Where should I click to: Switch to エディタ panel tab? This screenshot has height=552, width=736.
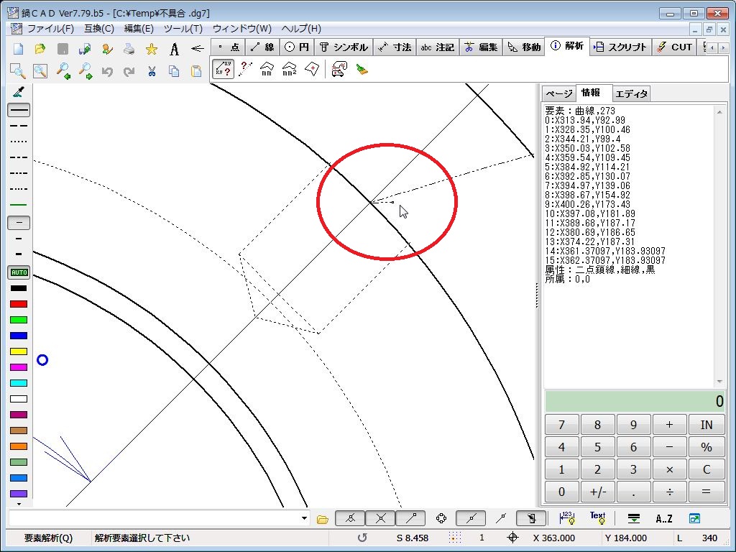click(x=631, y=94)
